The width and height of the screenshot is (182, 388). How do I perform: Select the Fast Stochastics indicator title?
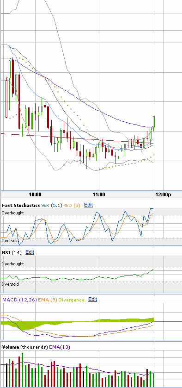click(21, 206)
